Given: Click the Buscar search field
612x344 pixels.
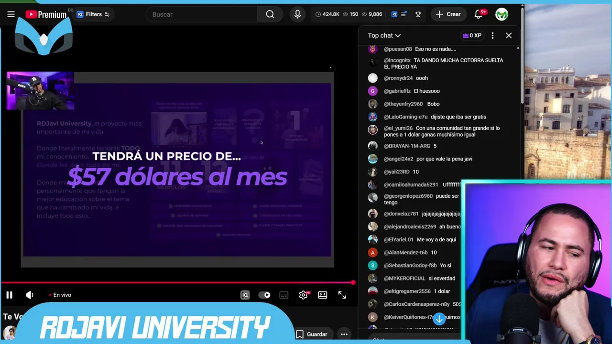Looking at the screenshot, I should pyautogui.click(x=203, y=14).
